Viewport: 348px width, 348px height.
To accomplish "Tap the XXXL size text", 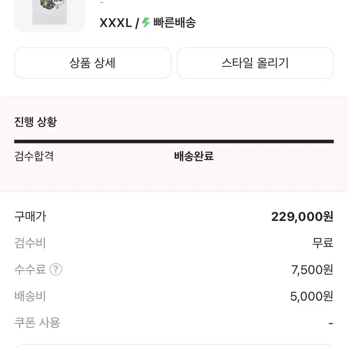I will tap(115, 23).
